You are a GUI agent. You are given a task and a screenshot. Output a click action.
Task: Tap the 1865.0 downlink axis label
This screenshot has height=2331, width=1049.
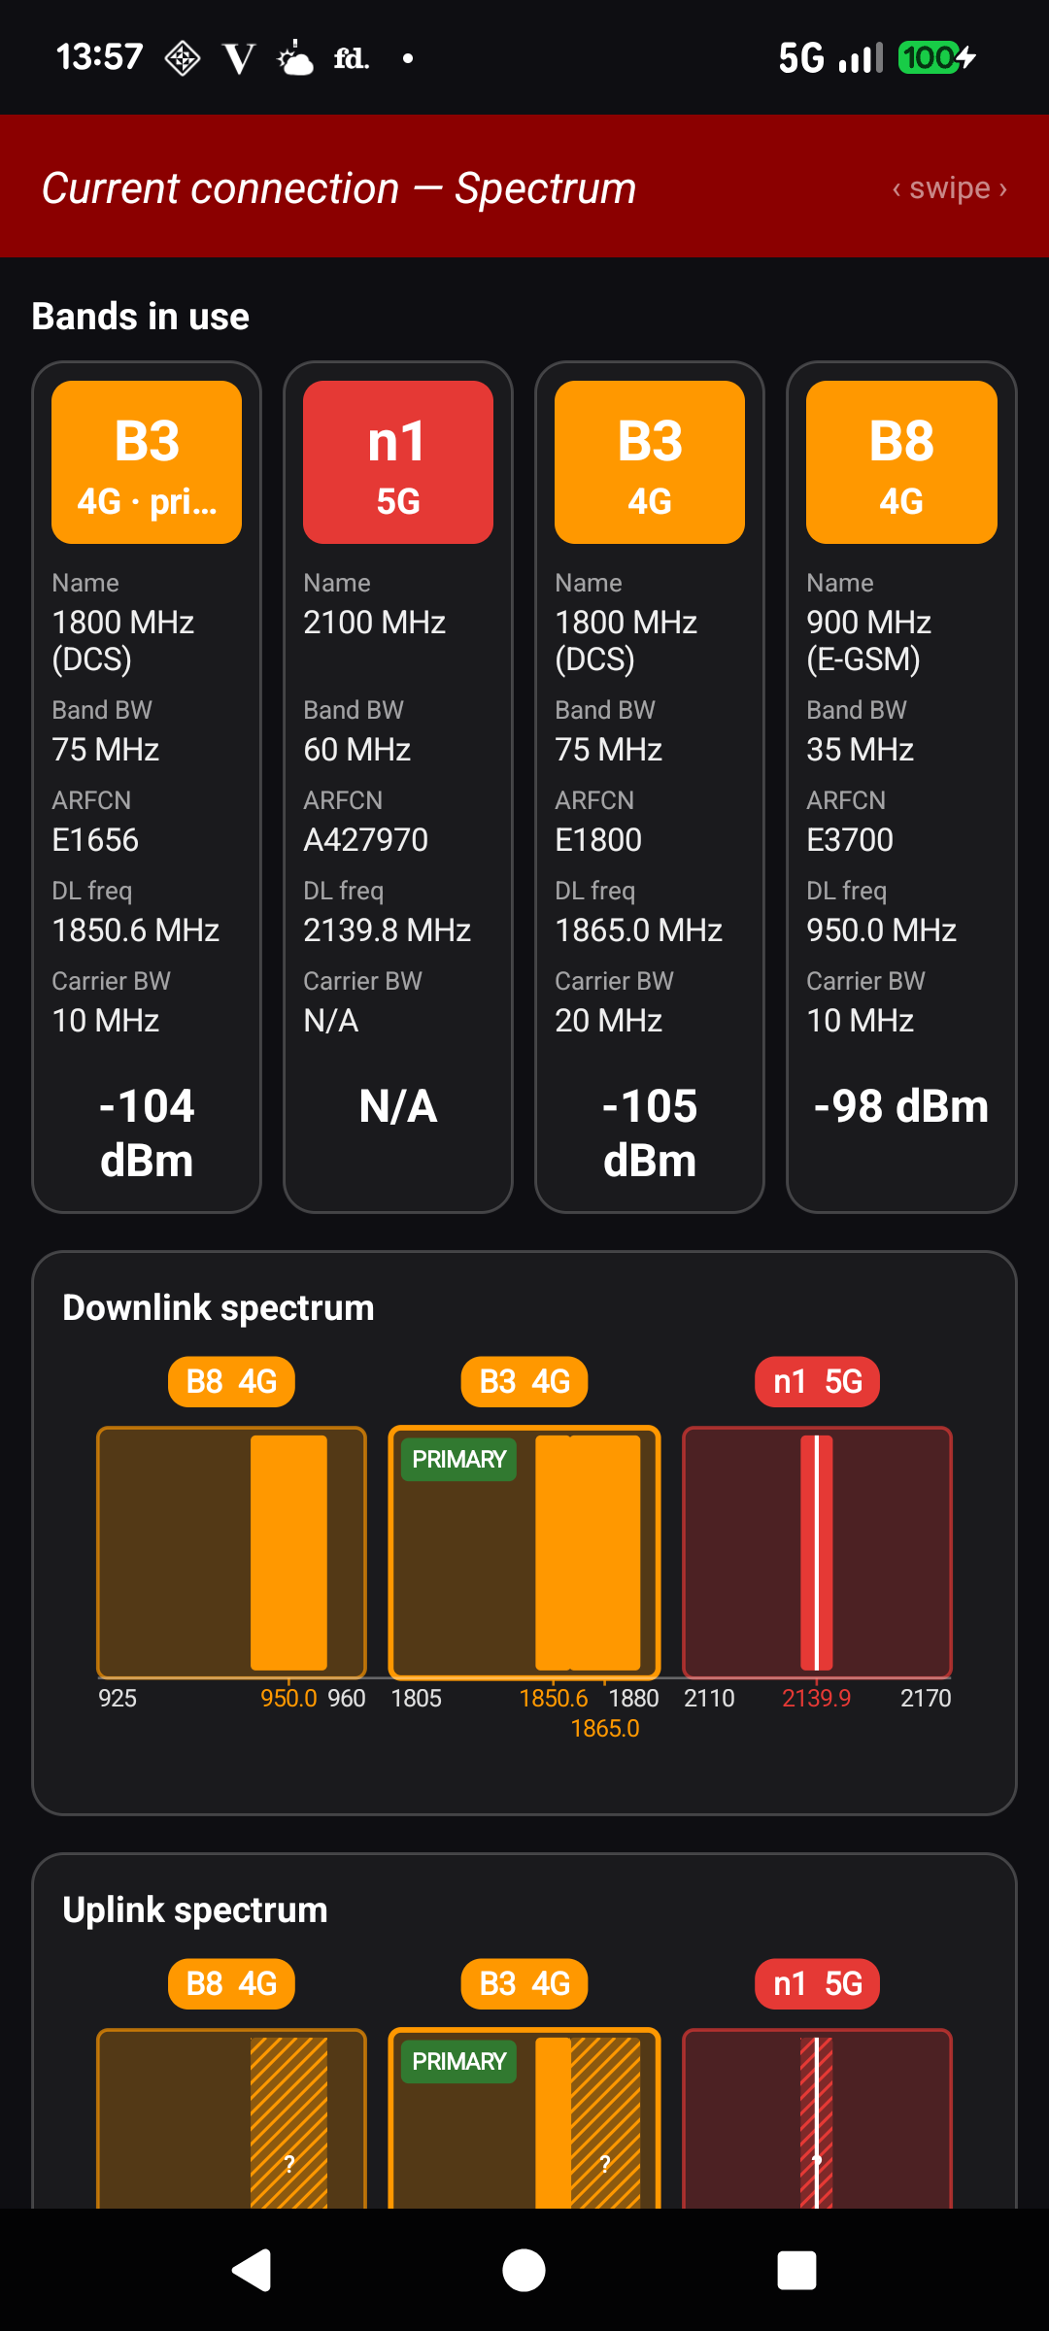[x=604, y=1729]
